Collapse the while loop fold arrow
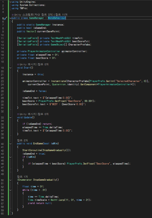The height and width of the screenshot is (218, 152). pyautogui.click(x=10, y=190)
